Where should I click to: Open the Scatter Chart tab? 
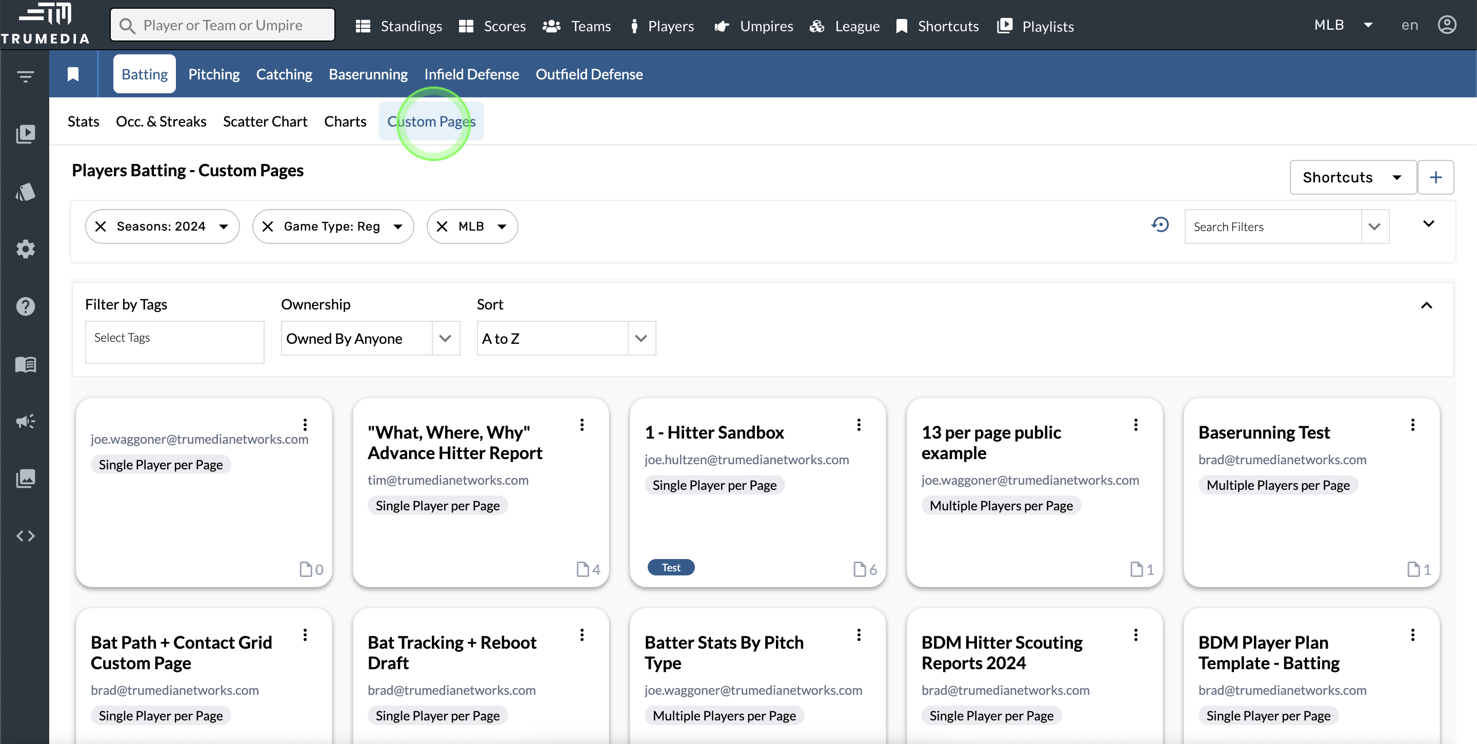tap(265, 121)
